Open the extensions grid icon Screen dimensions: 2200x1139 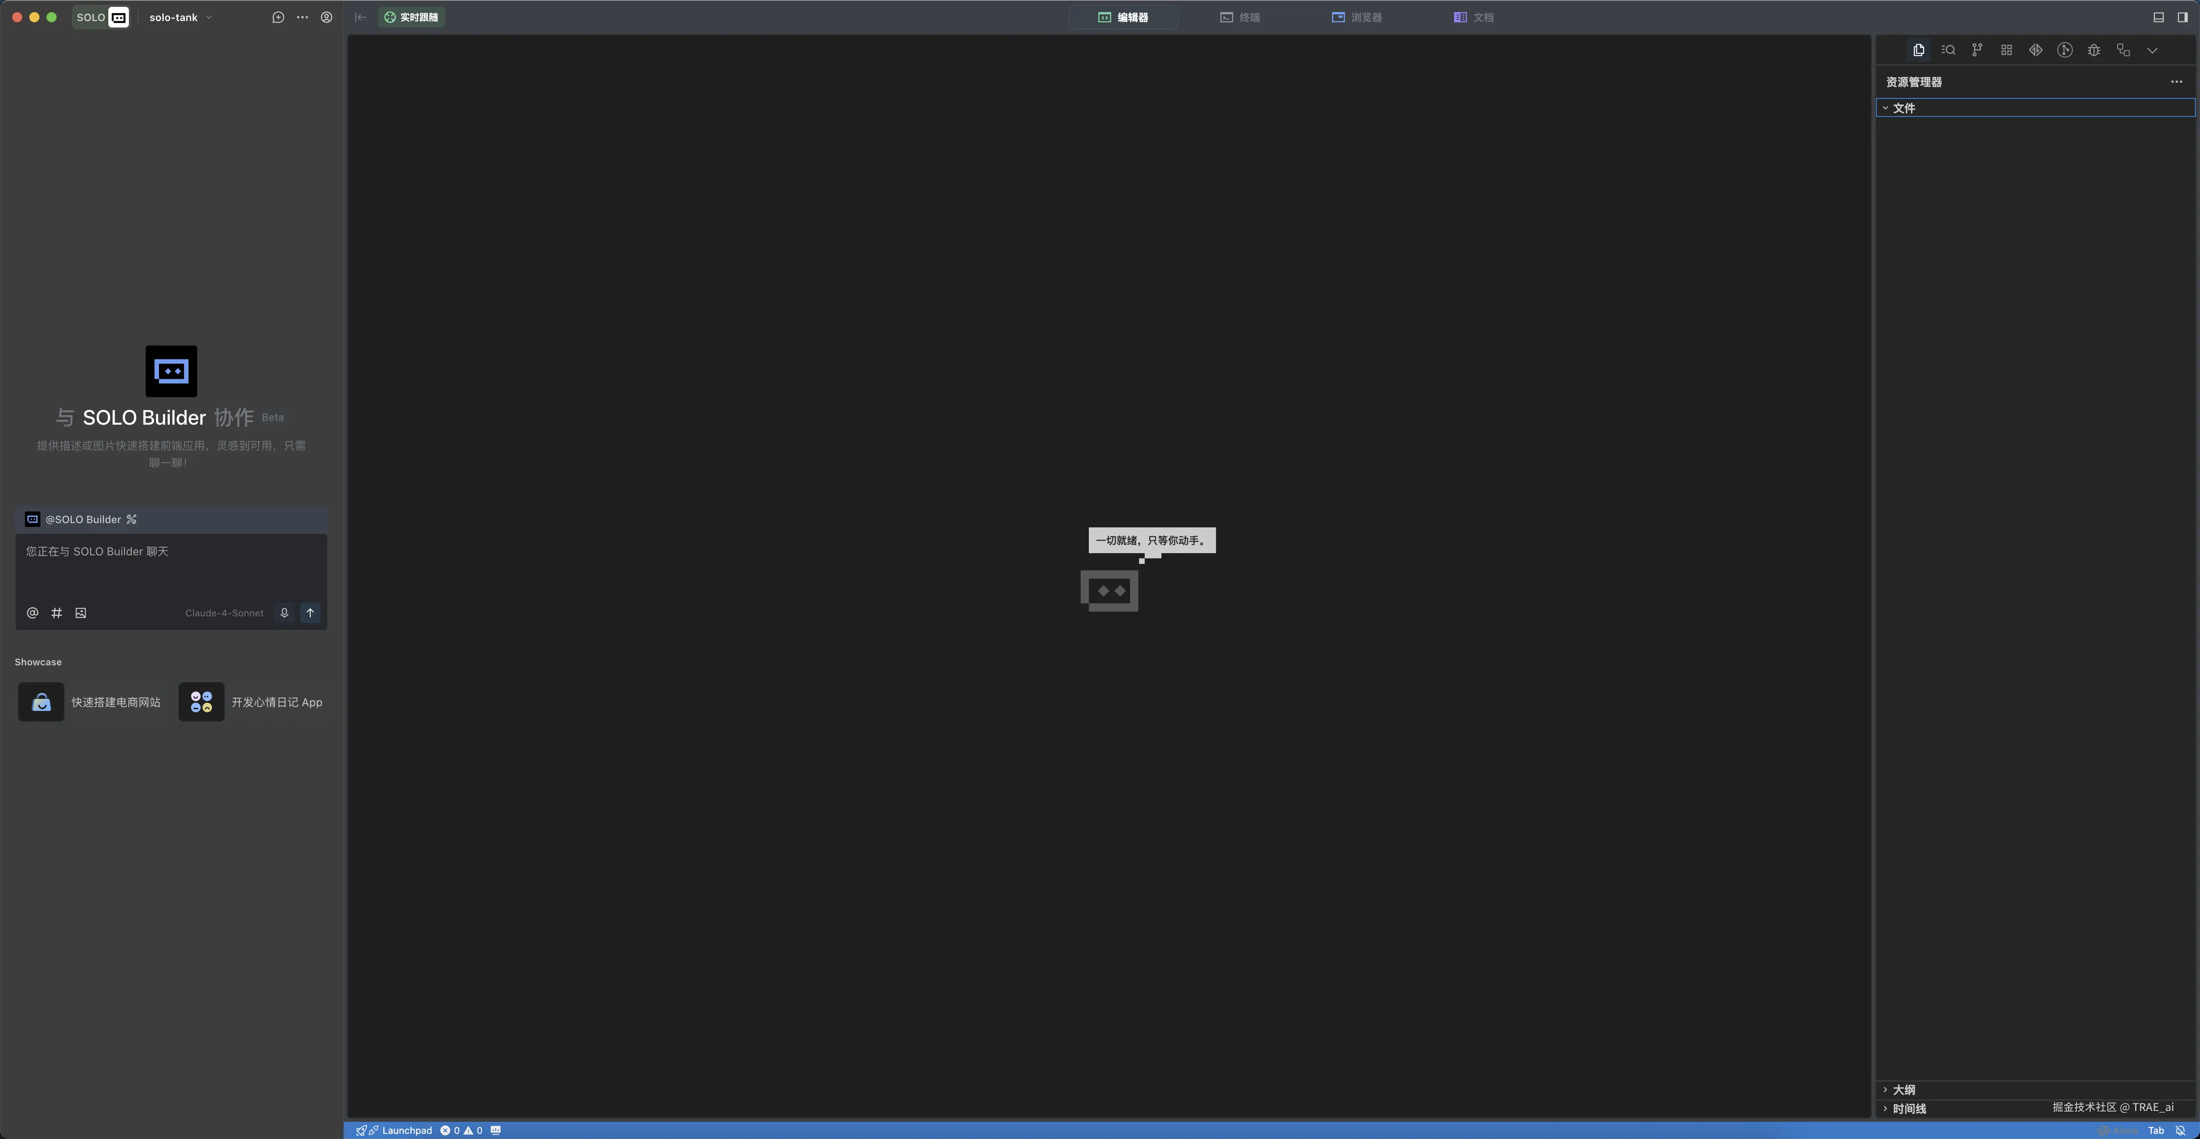[2006, 50]
